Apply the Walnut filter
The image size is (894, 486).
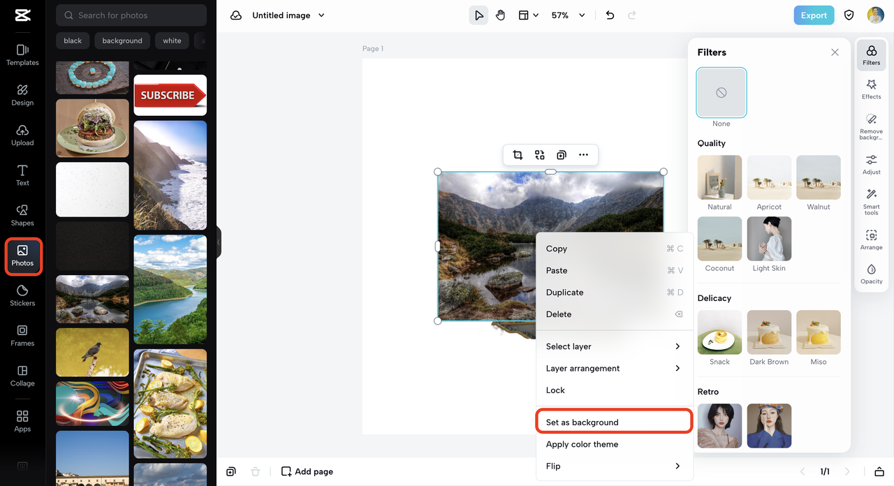(819, 177)
